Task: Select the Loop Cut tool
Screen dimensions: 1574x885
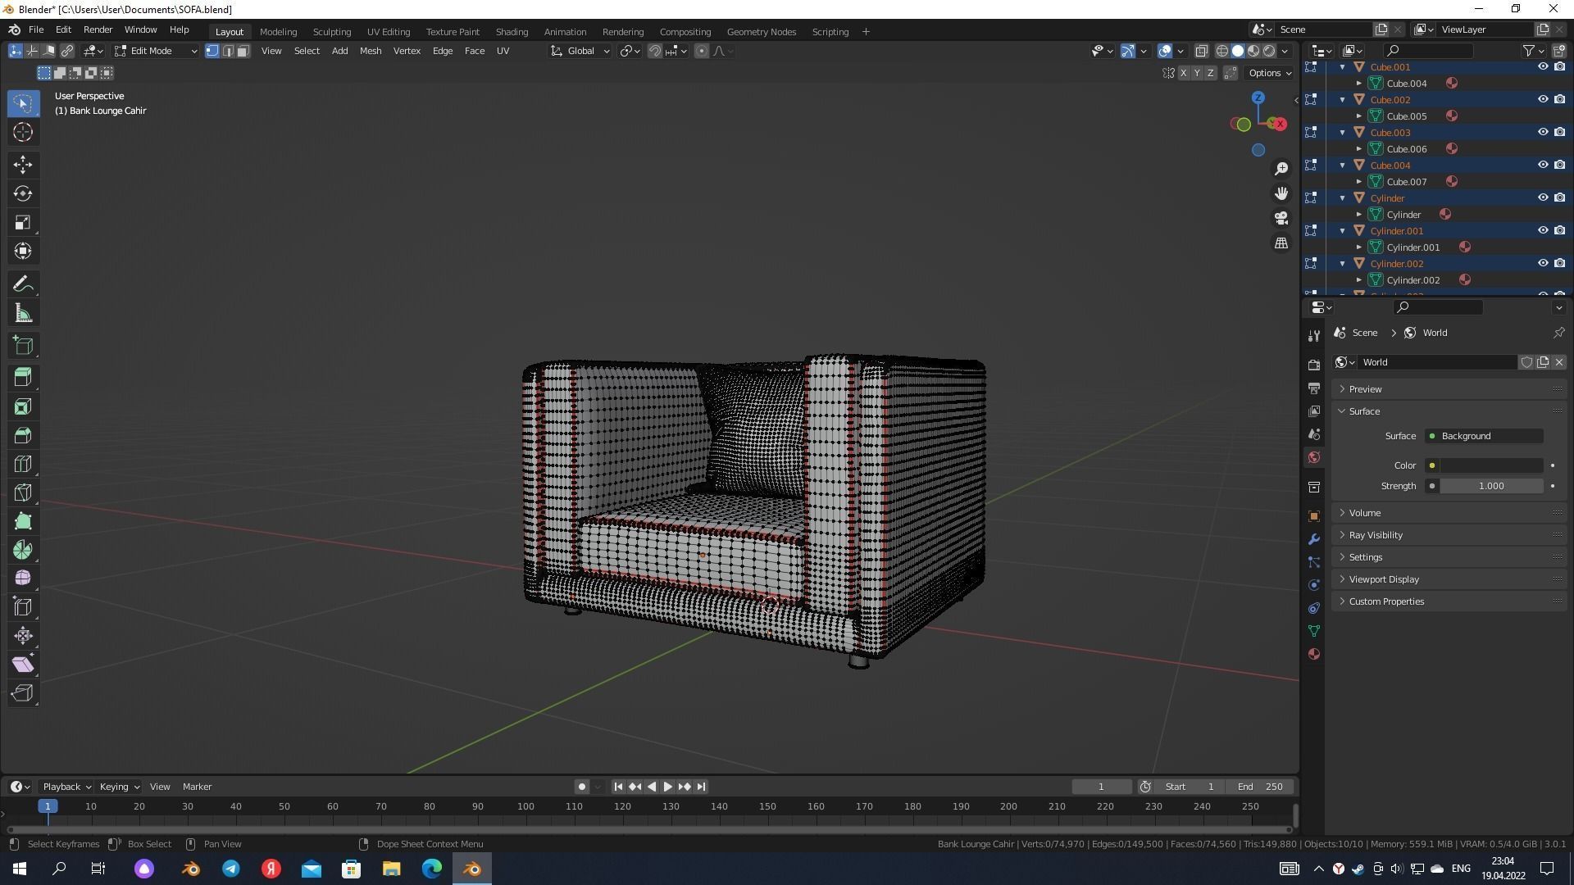Action: click(23, 464)
